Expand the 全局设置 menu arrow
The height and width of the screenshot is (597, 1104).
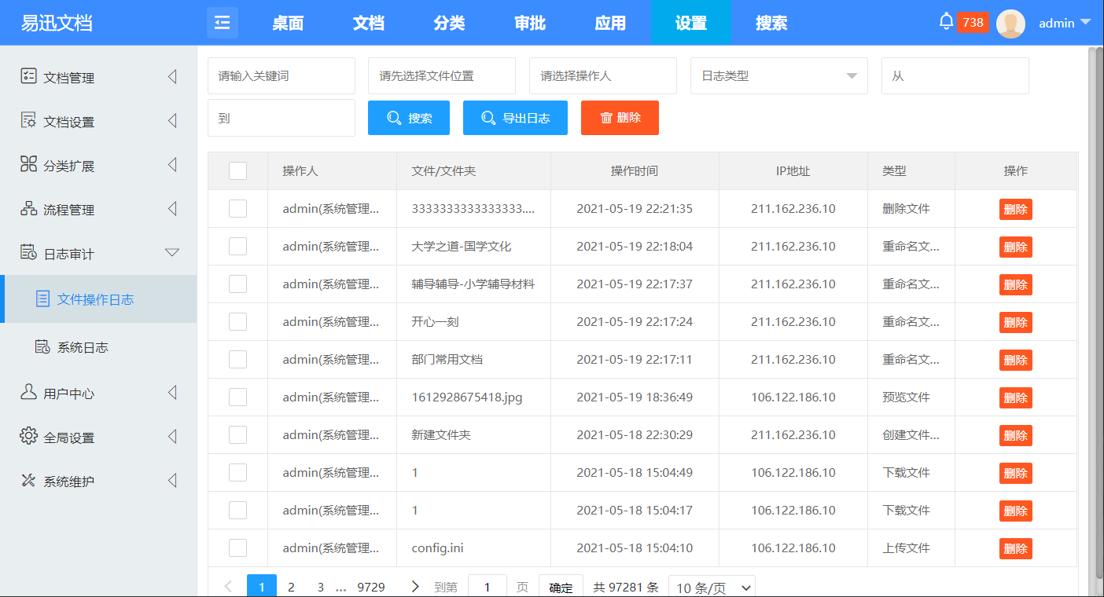click(172, 437)
